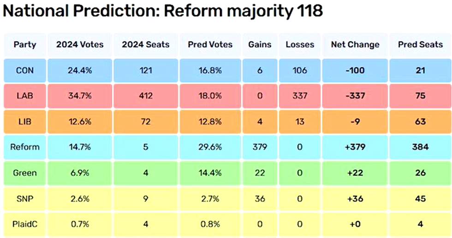Click the CON party row label

point(25,71)
